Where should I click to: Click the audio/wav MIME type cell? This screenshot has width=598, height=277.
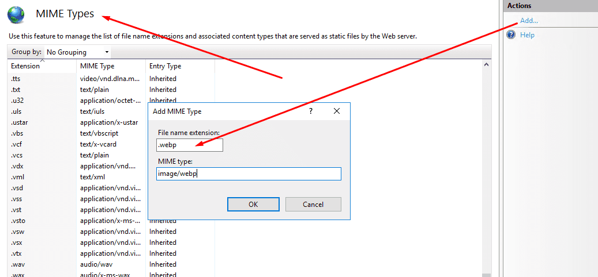coord(96,264)
